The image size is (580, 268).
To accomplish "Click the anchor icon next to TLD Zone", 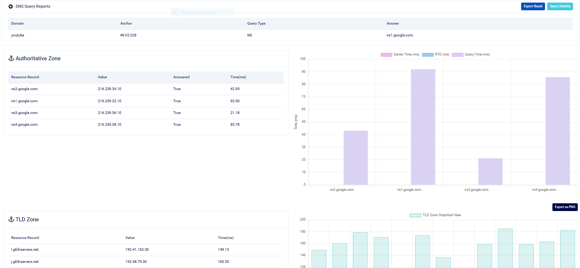I will click(x=11, y=219).
